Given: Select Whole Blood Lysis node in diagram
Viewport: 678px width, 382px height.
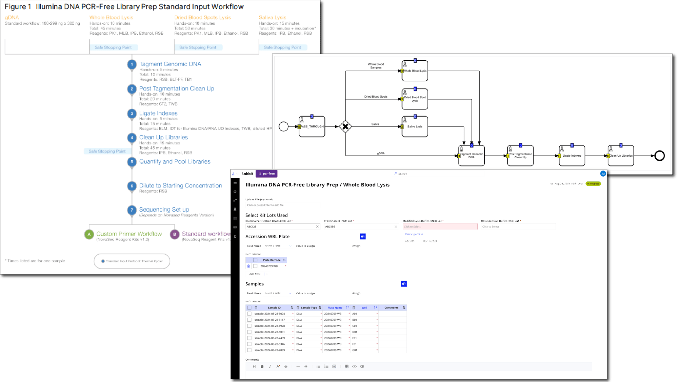Looking at the screenshot, I should [415, 71].
